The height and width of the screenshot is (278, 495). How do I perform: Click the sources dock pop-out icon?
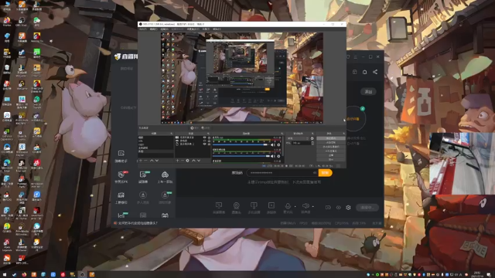coord(208,134)
